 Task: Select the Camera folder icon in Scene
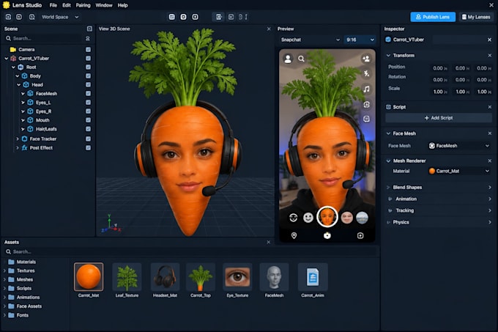pos(13,50)
